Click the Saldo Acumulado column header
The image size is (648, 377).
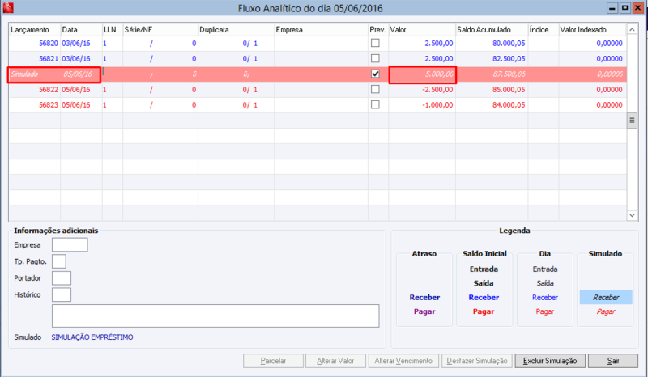click(492, 30)
